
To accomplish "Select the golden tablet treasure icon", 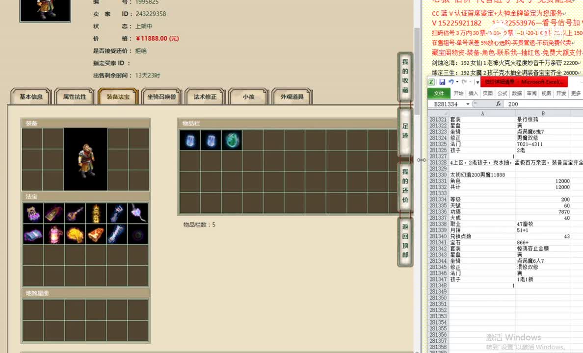I will tap(54, 213).
